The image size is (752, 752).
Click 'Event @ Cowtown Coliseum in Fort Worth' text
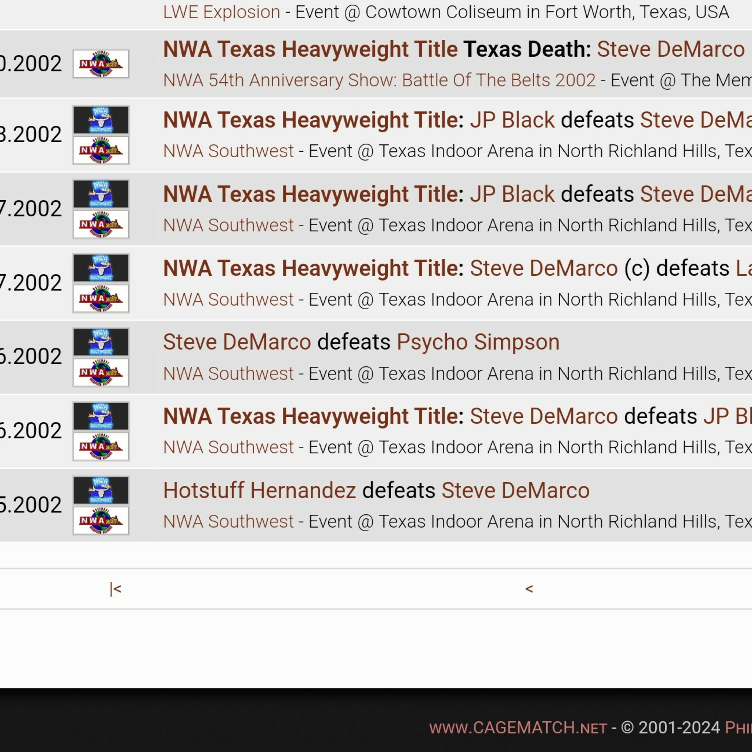coord(465,12)
